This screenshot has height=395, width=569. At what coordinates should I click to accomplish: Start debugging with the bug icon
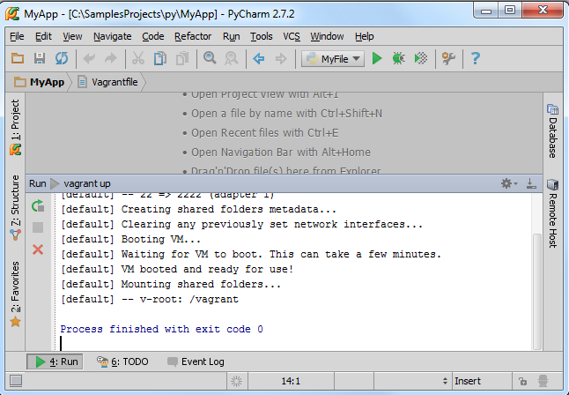pos(398,58)
